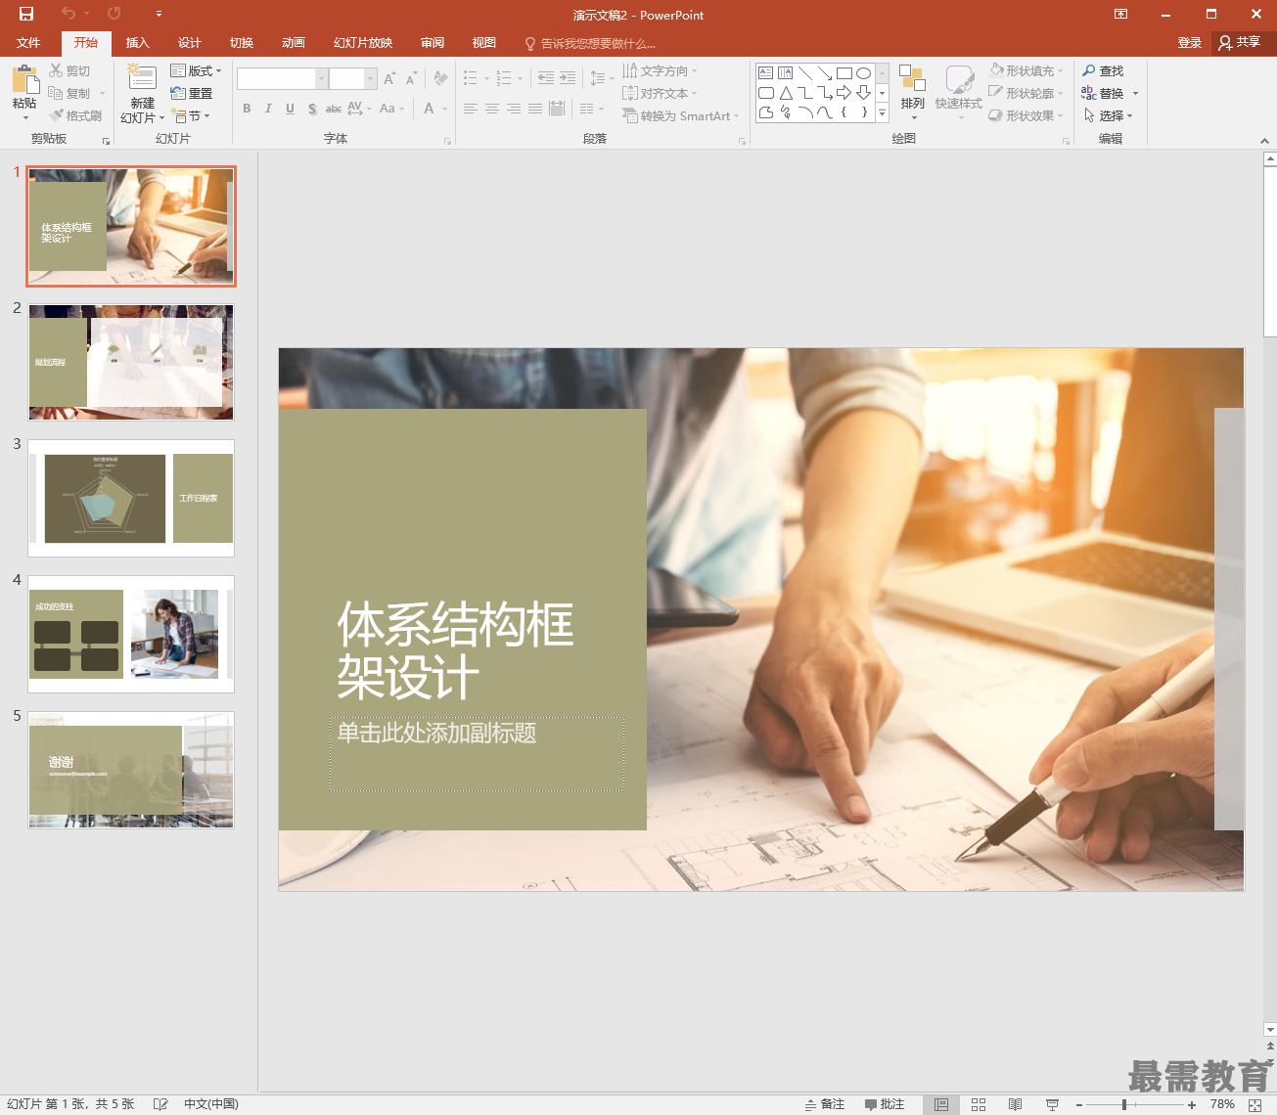Click the Reset (重置) slide icon
This screenshot has width=1277, height=1115.
pos(178,93)
